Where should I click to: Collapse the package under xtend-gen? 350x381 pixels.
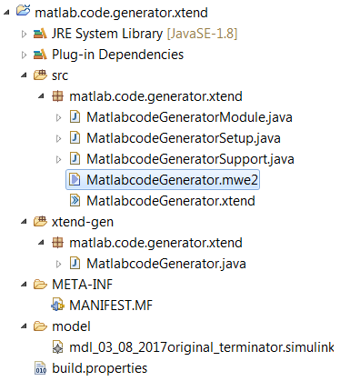(42, 243)
